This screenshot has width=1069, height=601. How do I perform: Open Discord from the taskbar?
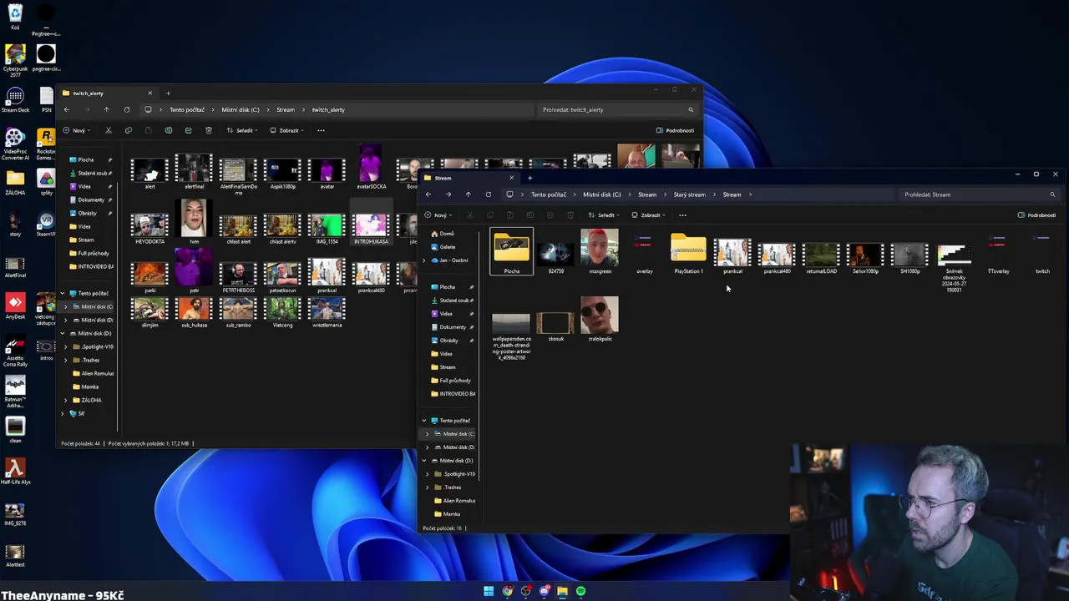tap(544, 591)
